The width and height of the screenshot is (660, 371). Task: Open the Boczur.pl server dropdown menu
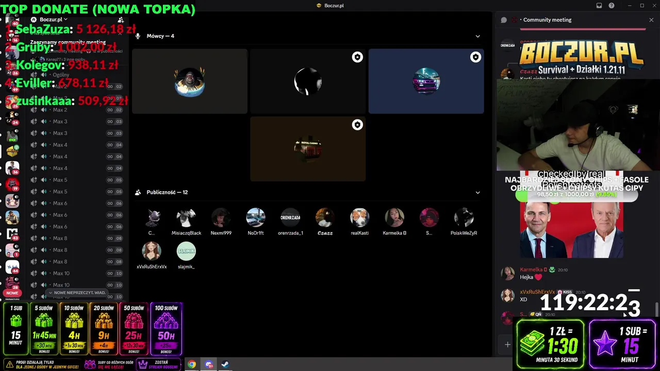pyautogui.click(x=54, y=20)
